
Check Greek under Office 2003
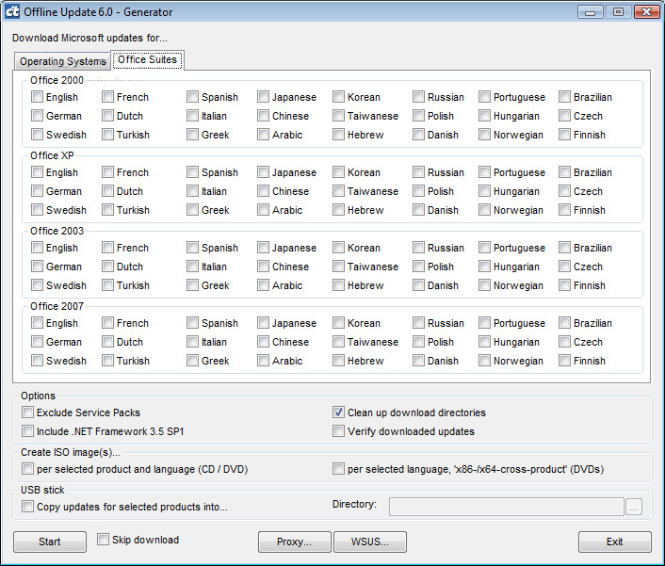click(192, 285)
